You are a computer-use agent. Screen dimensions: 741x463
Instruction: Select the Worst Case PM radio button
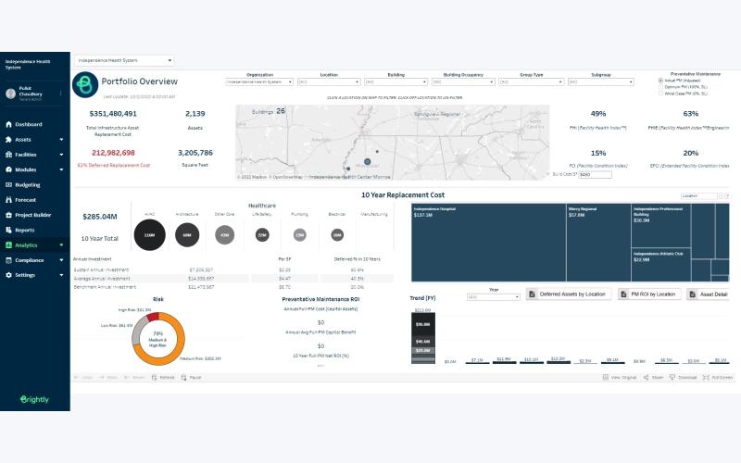point(660,94)
